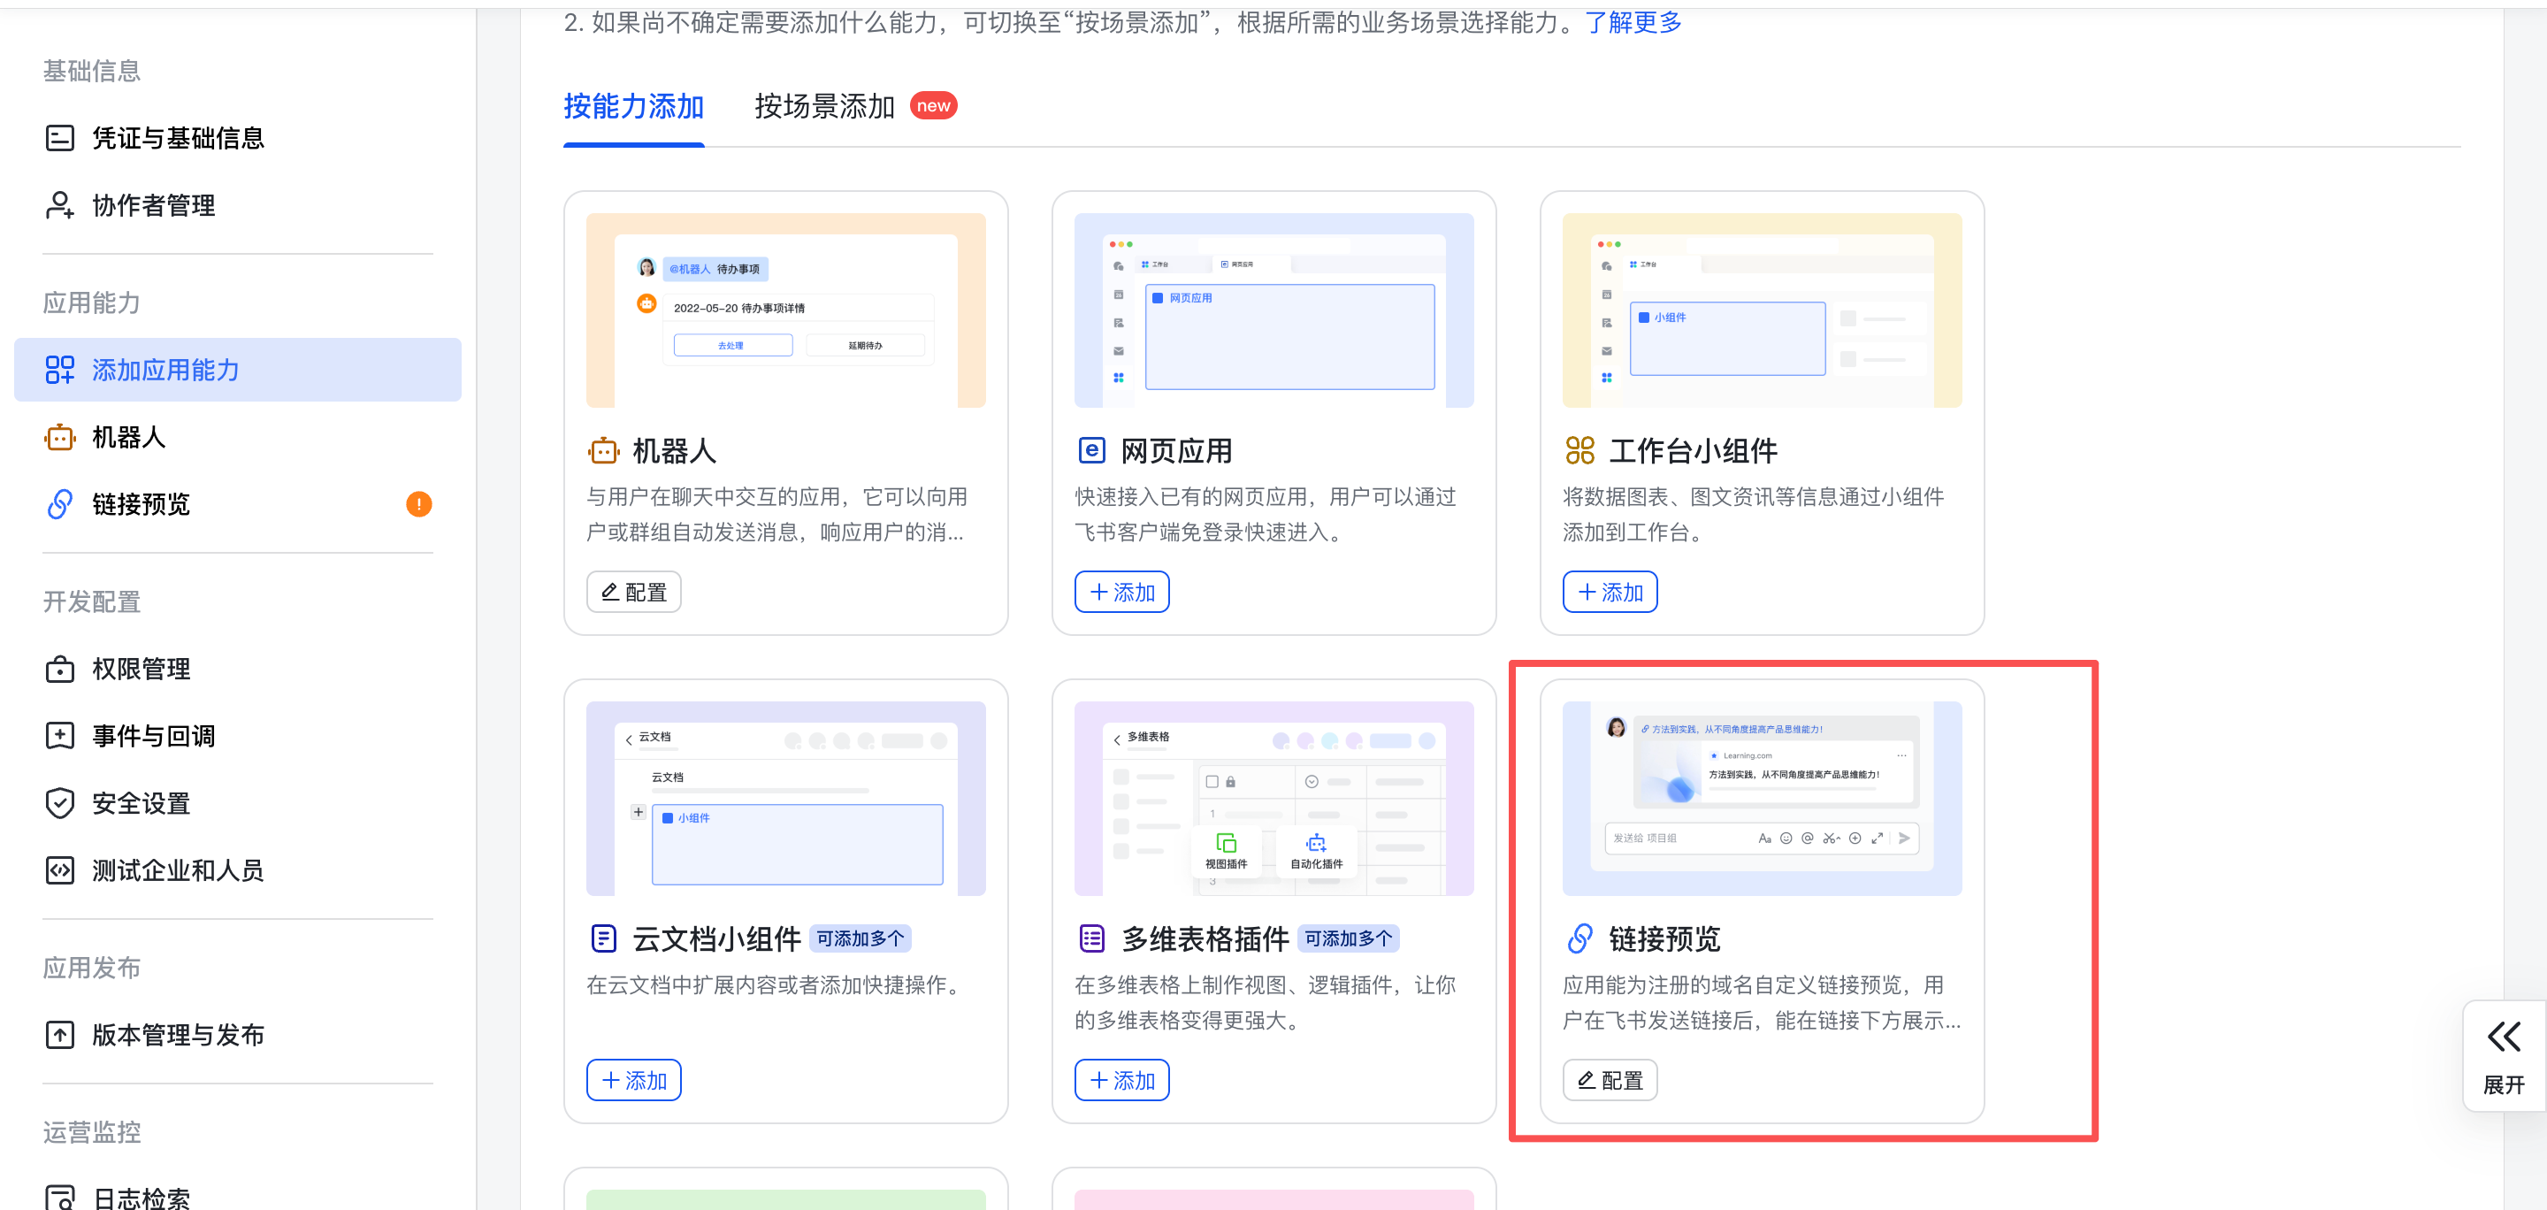Select the 按能力添加 tab

coord(633,107)
